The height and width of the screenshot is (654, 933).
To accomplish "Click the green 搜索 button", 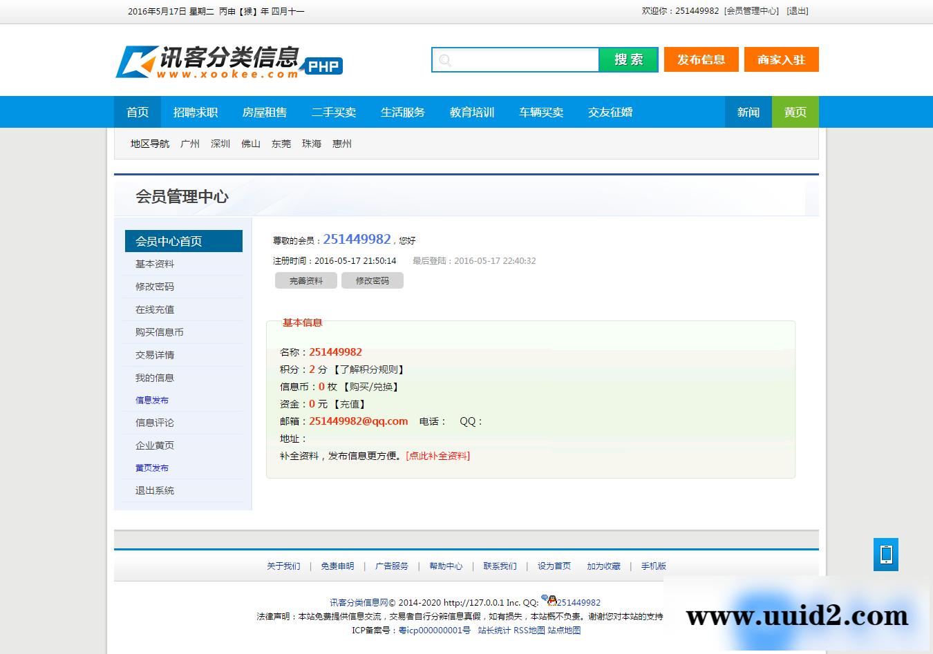I will pos(628,59).
